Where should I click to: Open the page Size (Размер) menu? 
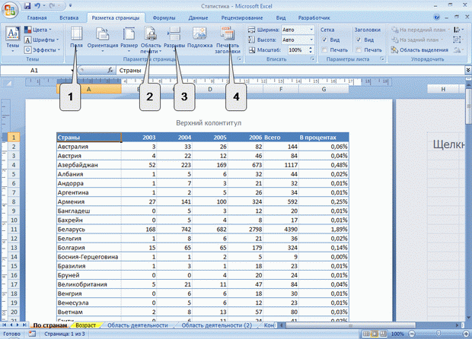[x=129, y=39]
